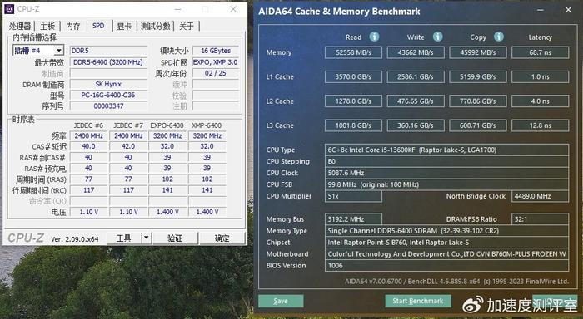Click the Weibo logo watermark
This screenshot has height=319, width=583.
[472, 305]
